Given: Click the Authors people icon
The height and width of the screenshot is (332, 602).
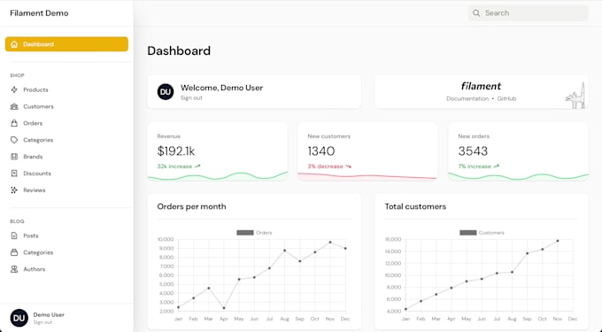Looking at the screenshot, I should pyautogui.click(x=14, y=269).
